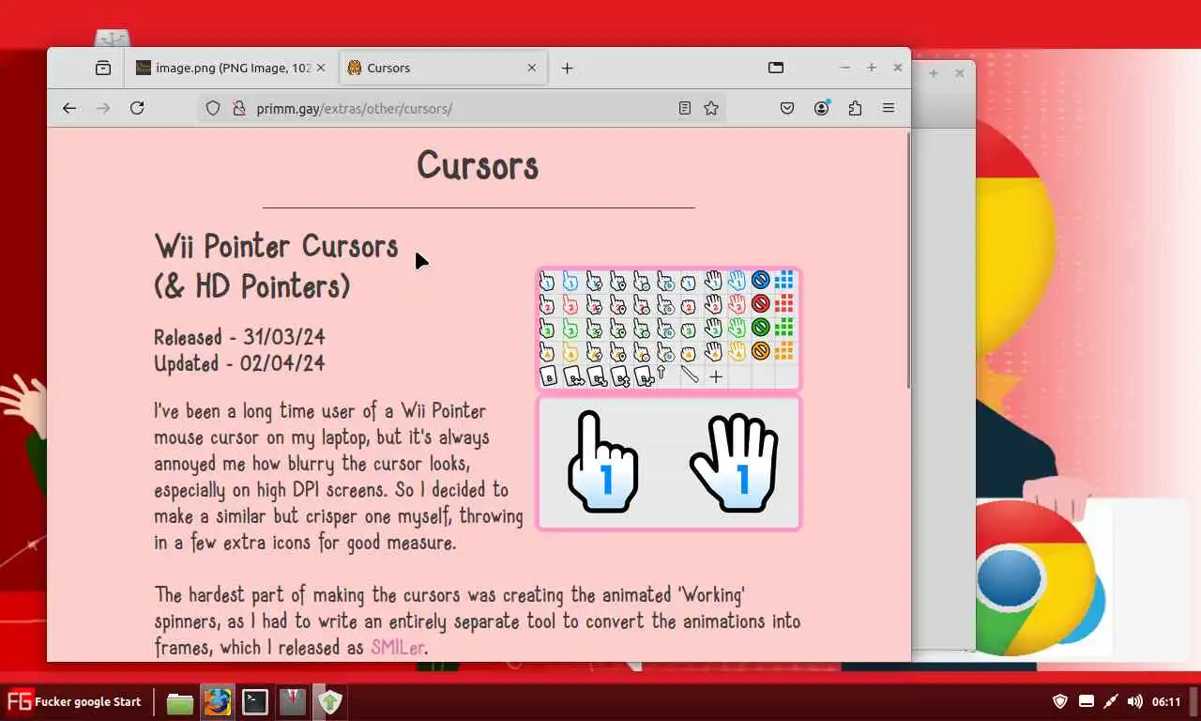Click the Firefox taskbar icon
1201x721 pixels.
tap(218, 702)
